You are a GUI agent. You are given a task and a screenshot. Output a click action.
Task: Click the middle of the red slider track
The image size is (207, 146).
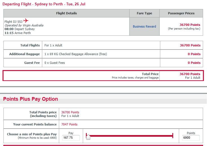pyautogui.click(x=129, y=136)
